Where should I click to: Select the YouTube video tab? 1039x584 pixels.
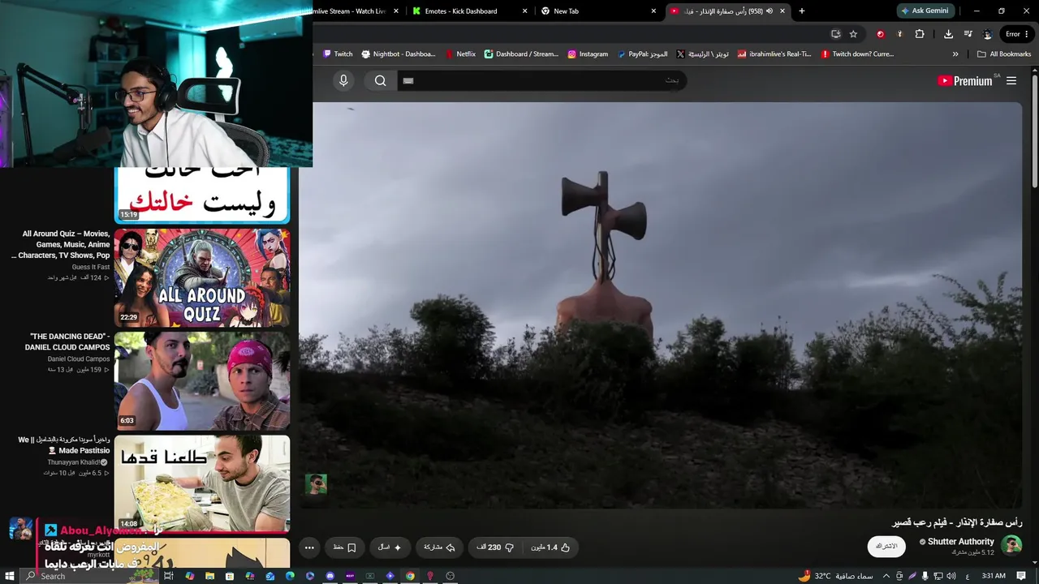728,11
